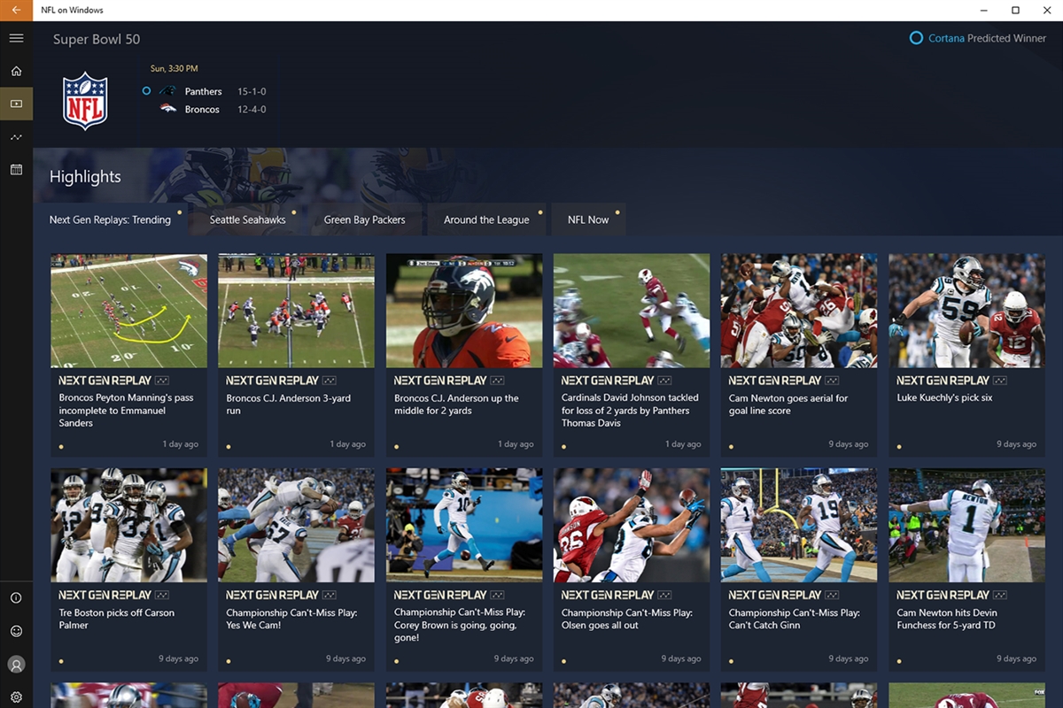Open the stats trend line sidebar icon
This screenshot has height=708, width=1063.
(16, 137)
